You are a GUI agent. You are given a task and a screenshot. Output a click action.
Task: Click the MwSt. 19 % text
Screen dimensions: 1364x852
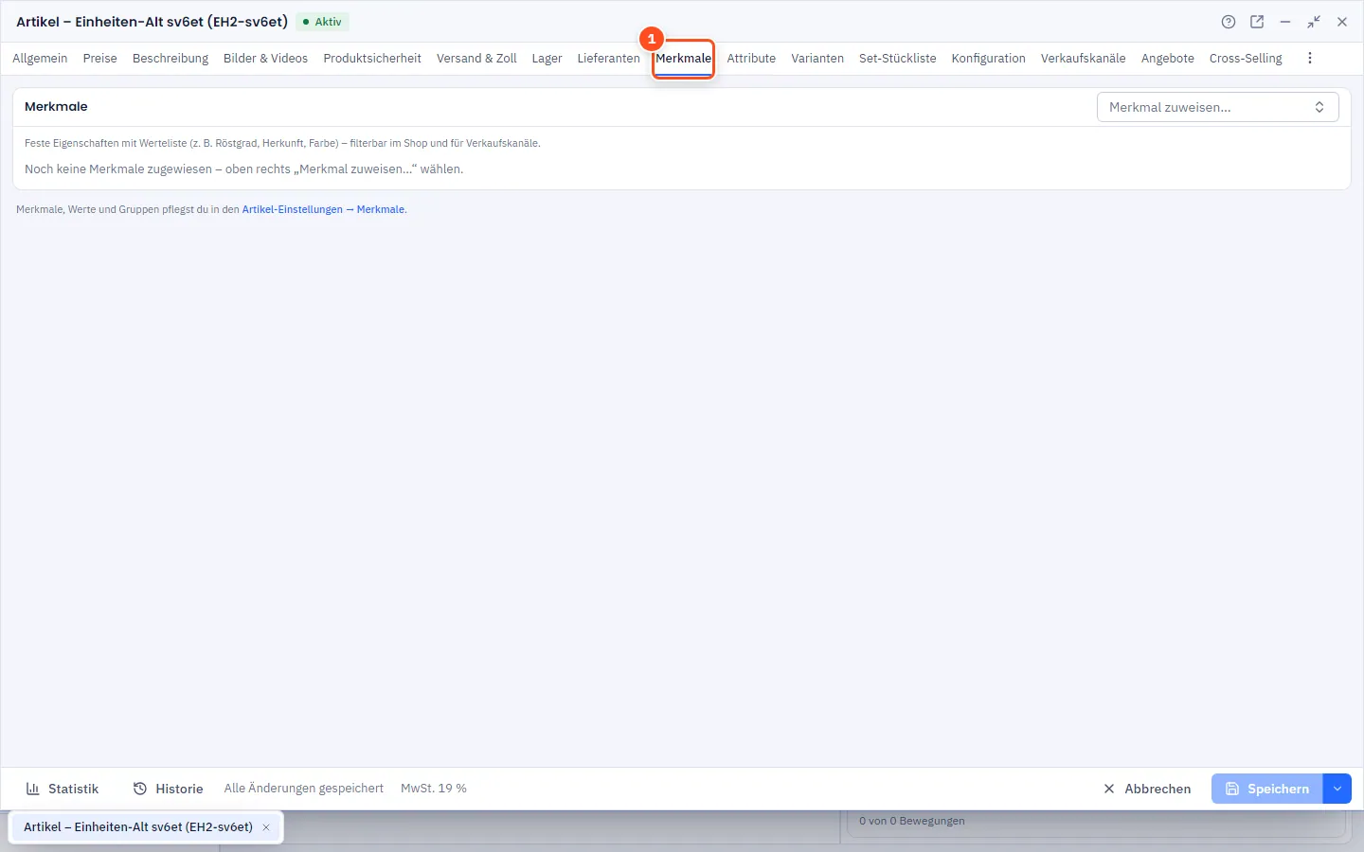434,789
